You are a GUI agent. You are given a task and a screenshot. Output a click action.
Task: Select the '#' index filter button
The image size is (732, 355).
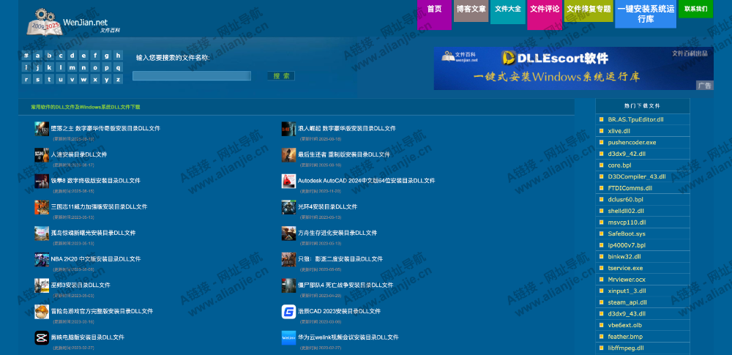pyautogui.click(x=26, y=56)
